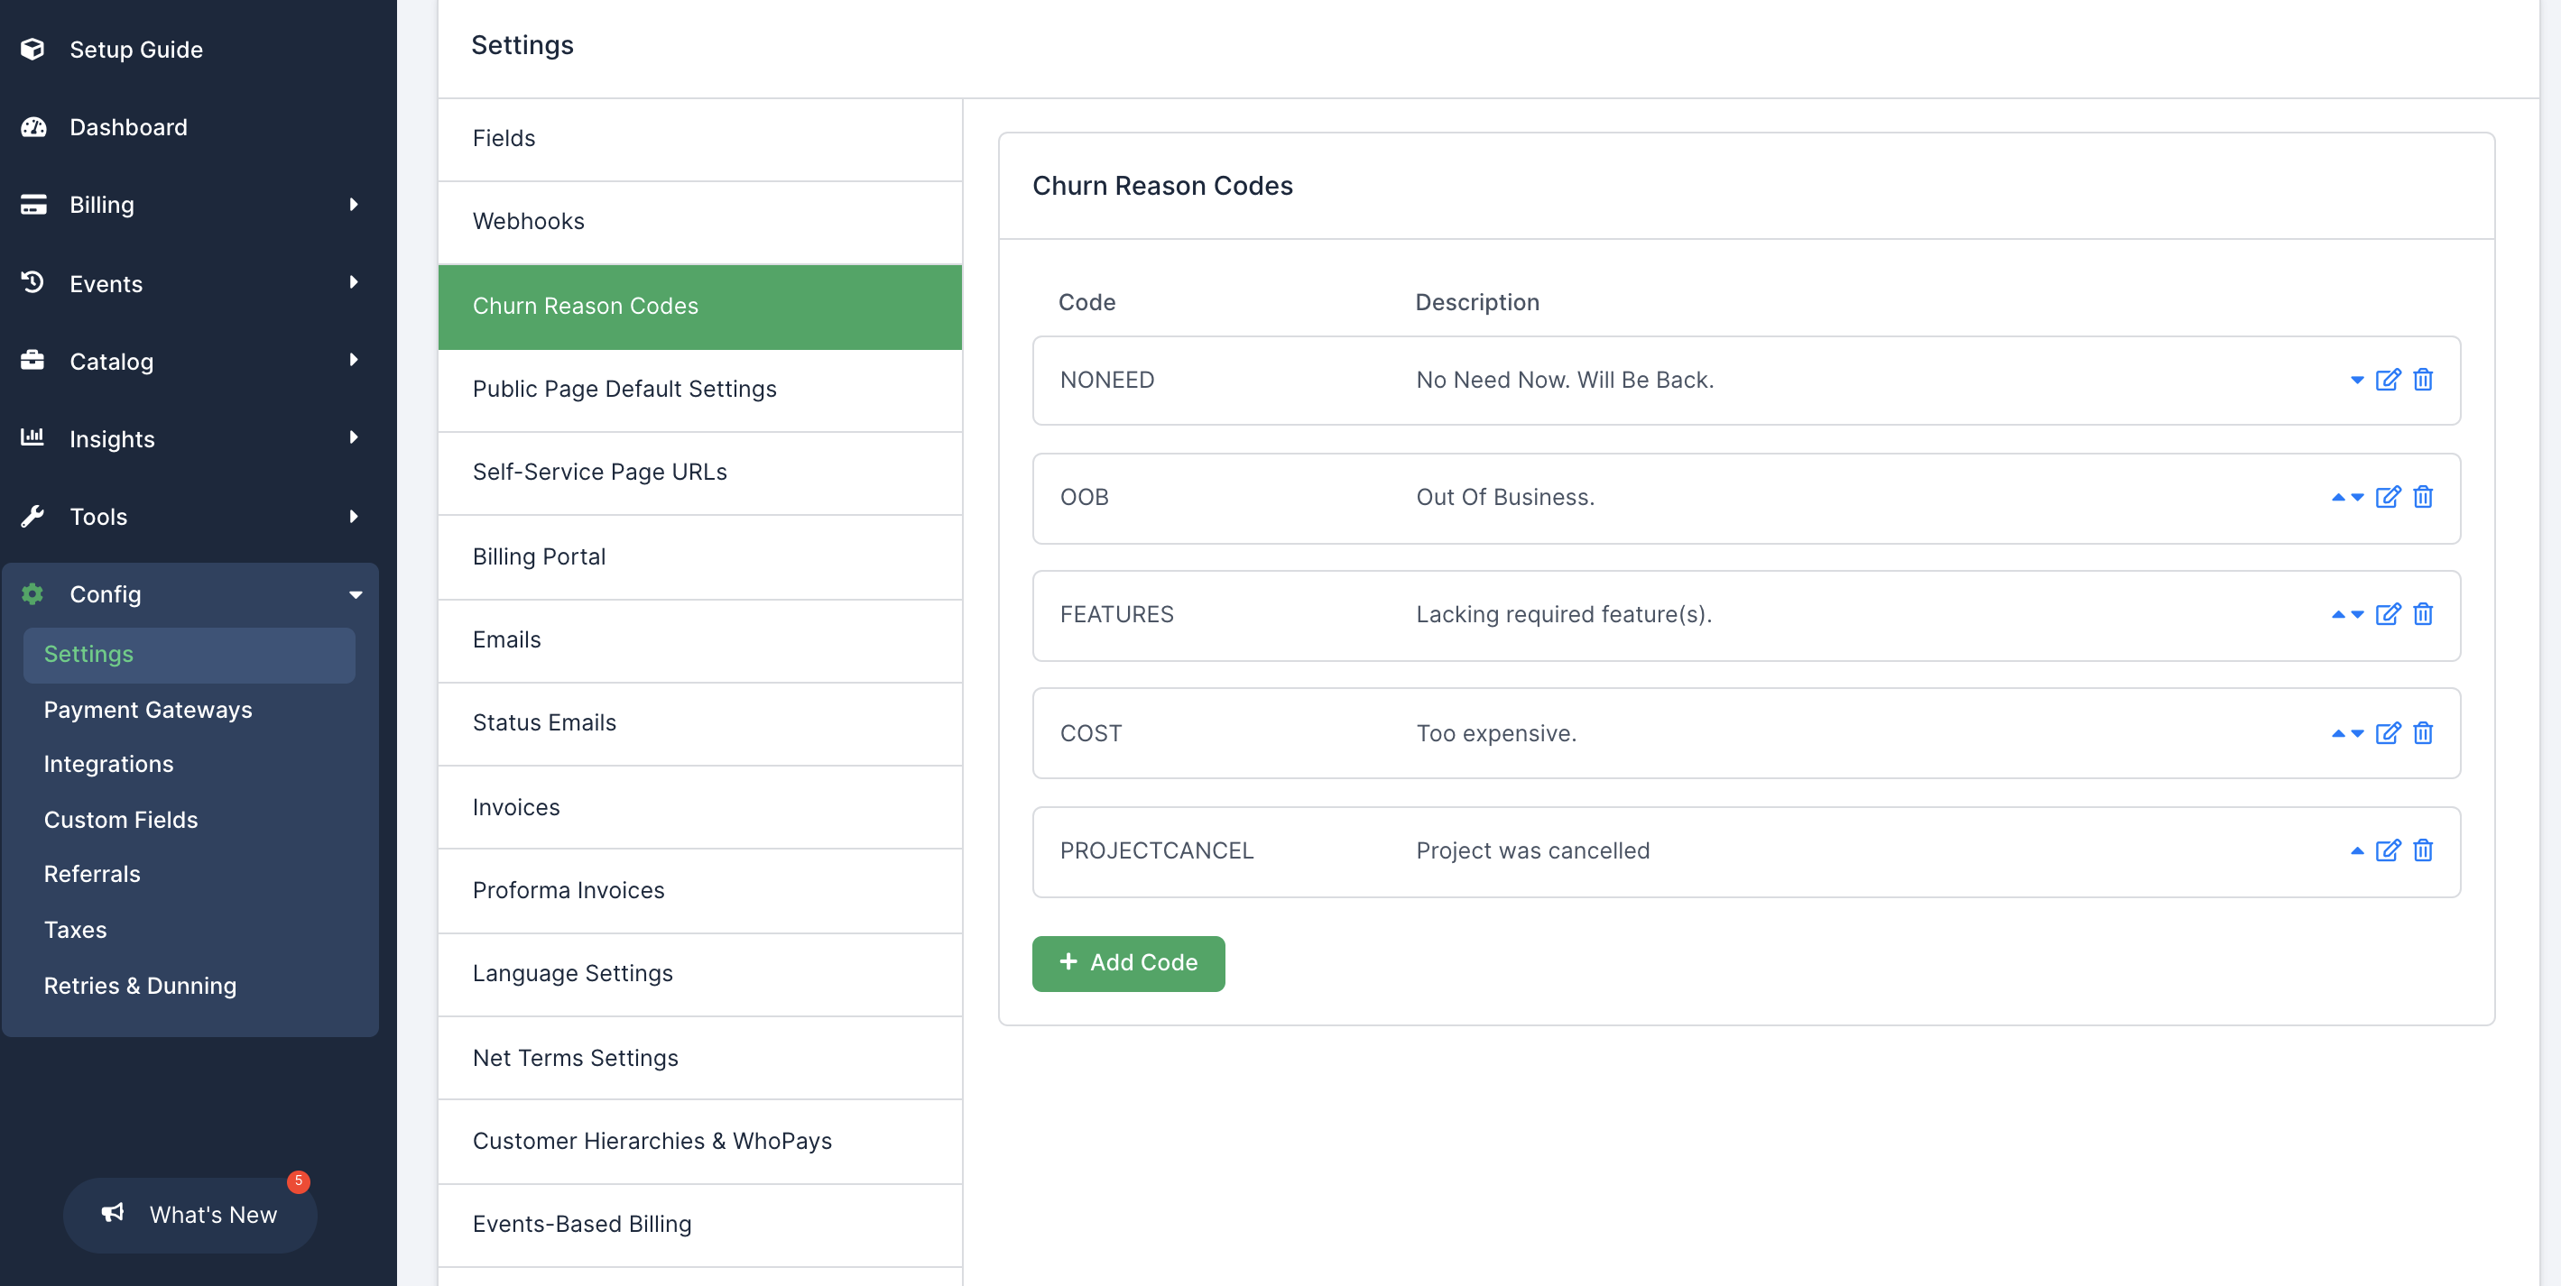Open What's New announcements
The image size is (2561, 1286).
[190, 1215]
